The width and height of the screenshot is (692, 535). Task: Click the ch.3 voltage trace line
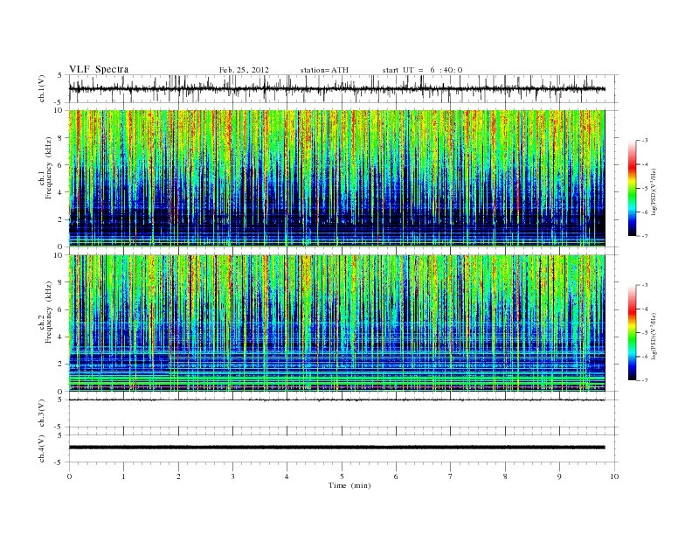tap(337, 400)
